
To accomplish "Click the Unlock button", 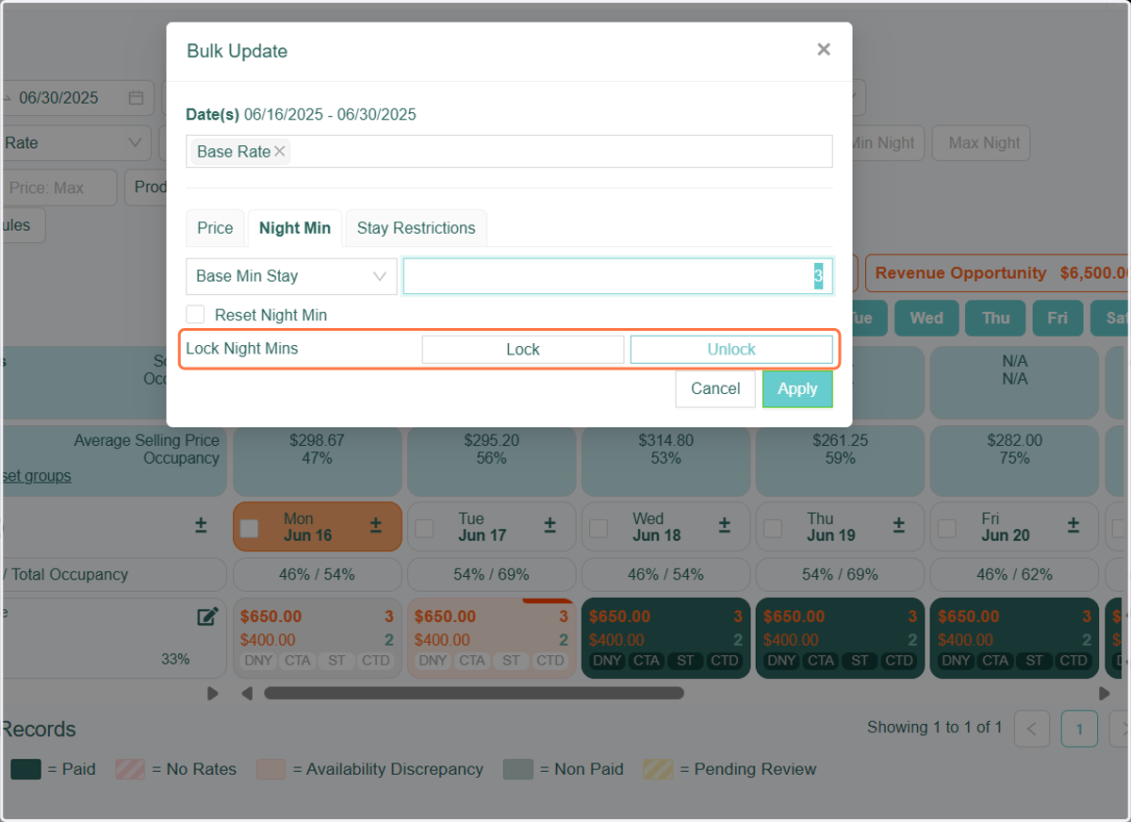I will click(x=731, y=350).
